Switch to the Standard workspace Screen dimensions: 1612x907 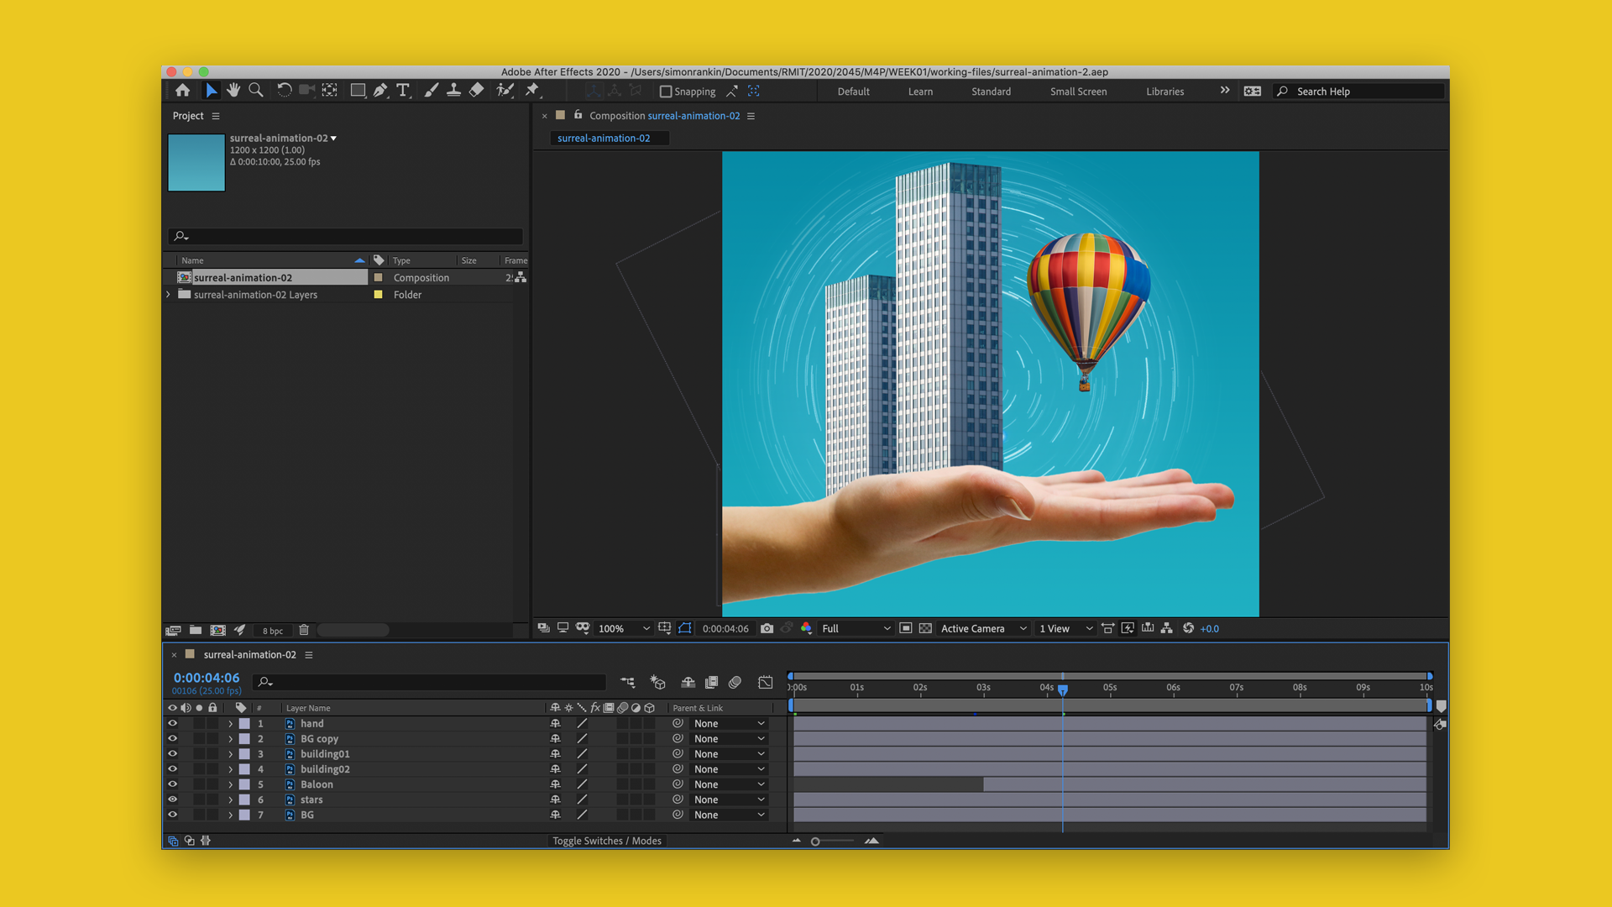click(x=991, y=92)
